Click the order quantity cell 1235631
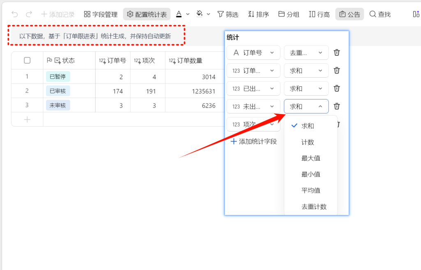Viewport: 421px width, 270px height. point(194,91)
